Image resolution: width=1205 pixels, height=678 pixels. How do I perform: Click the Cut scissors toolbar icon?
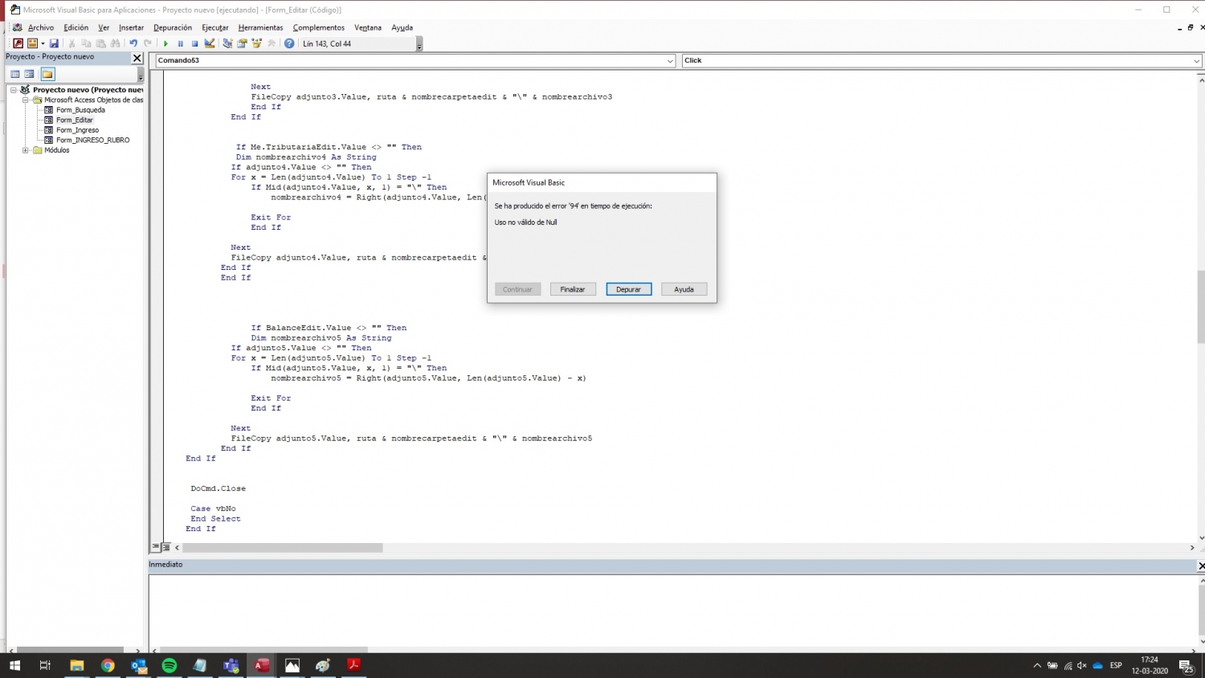[x=71, y=43]
